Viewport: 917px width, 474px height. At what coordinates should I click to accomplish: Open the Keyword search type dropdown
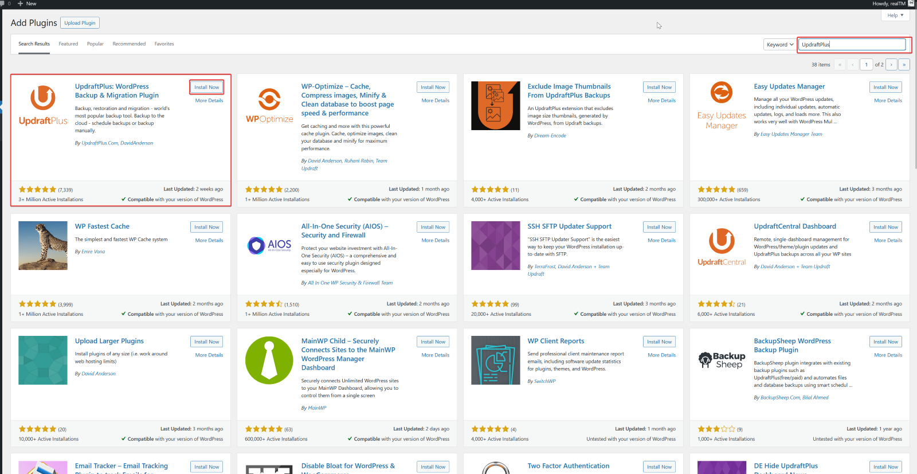coord(780,45)
